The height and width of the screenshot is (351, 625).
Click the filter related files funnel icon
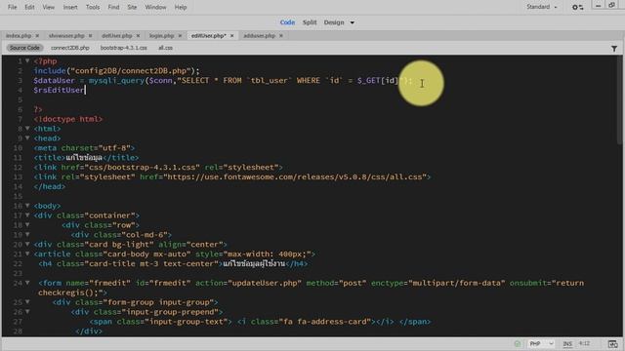614,48
